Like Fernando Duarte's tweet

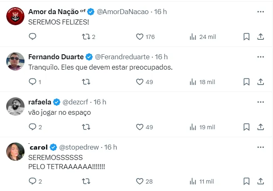[x=140, y=82]
